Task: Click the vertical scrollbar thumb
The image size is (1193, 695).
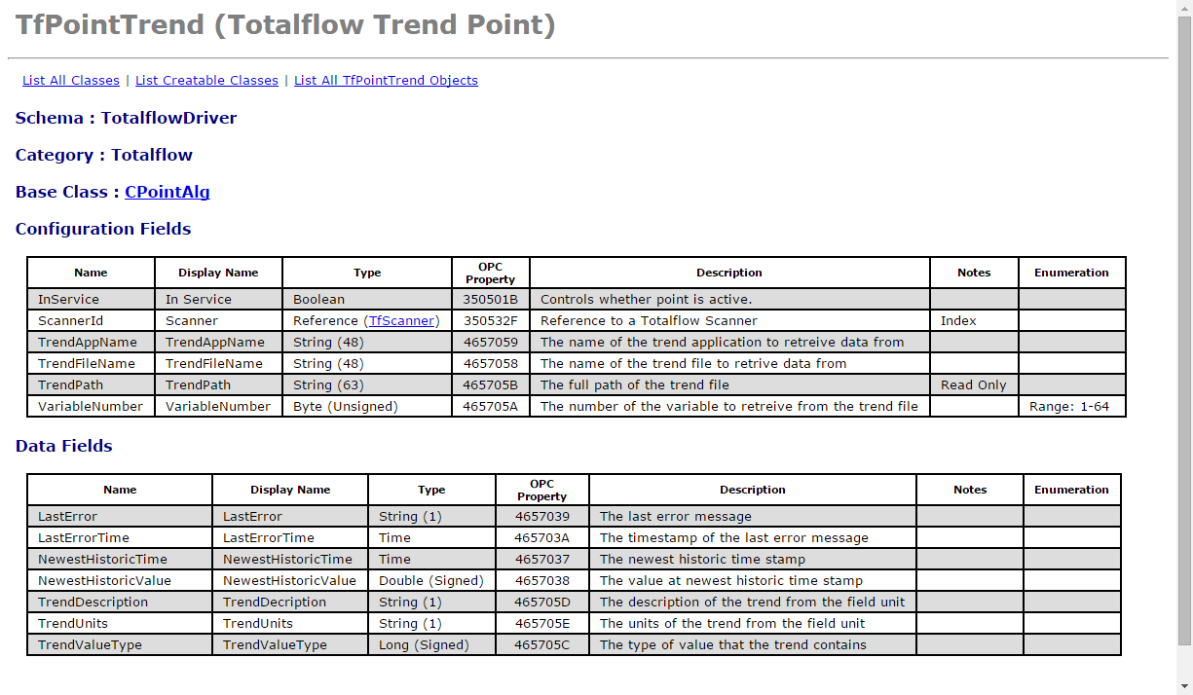Action: tap(1184, 331)
